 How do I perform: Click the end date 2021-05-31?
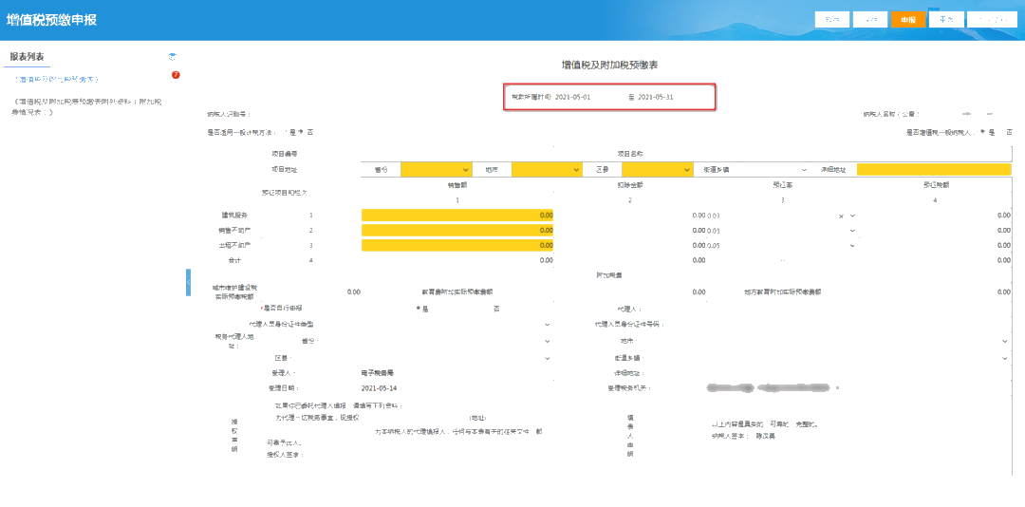click(x=656, y=97)
